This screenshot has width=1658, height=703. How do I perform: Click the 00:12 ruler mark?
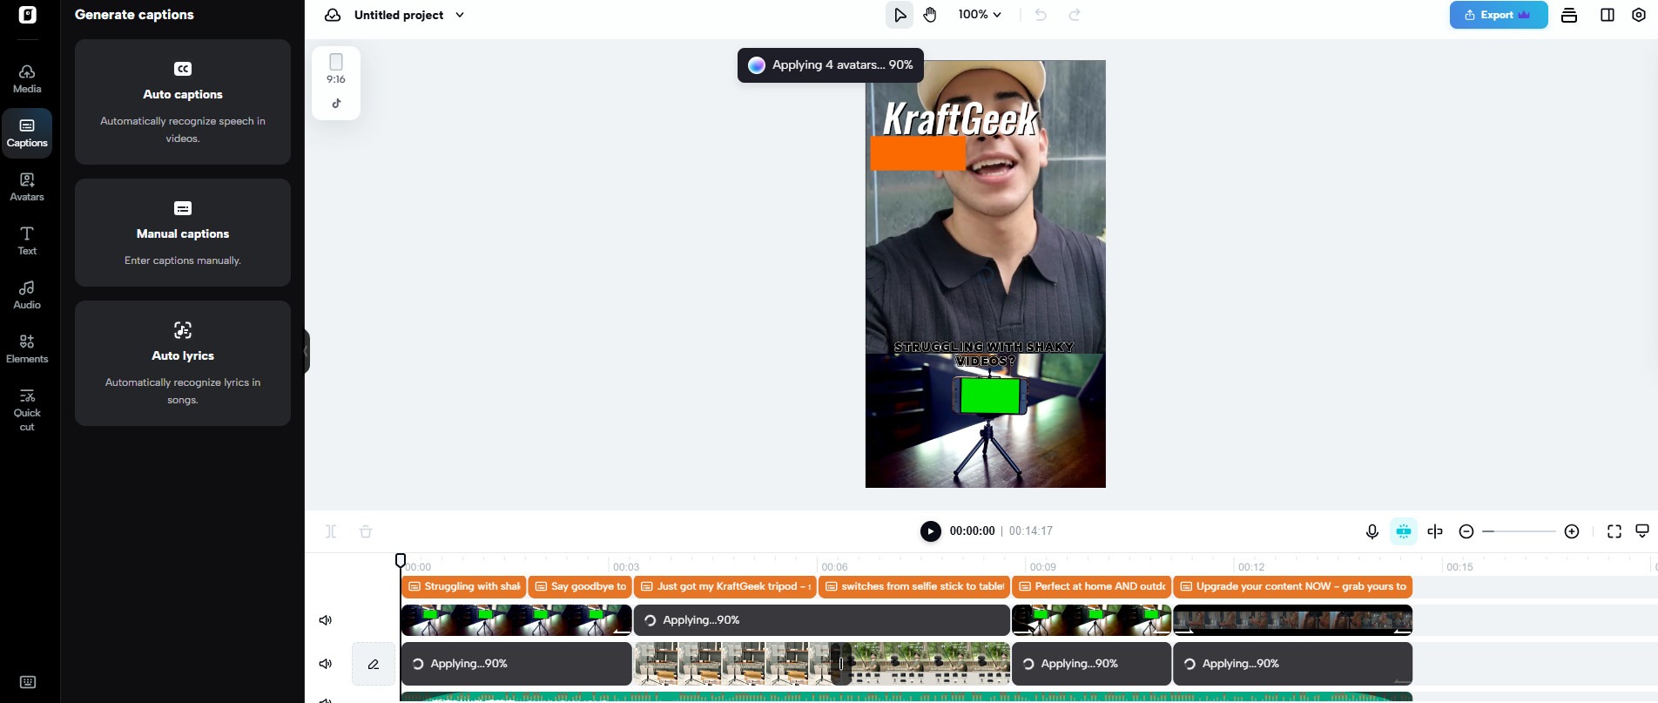1251,567
